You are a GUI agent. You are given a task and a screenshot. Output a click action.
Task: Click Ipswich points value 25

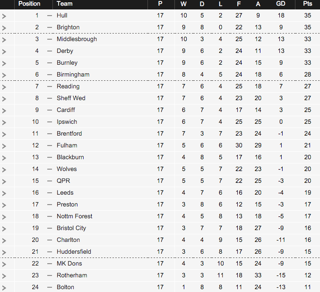pos(308,122)
